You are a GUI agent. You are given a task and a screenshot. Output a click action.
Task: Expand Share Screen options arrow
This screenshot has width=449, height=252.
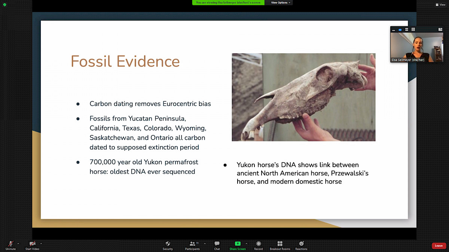point(246,244)
